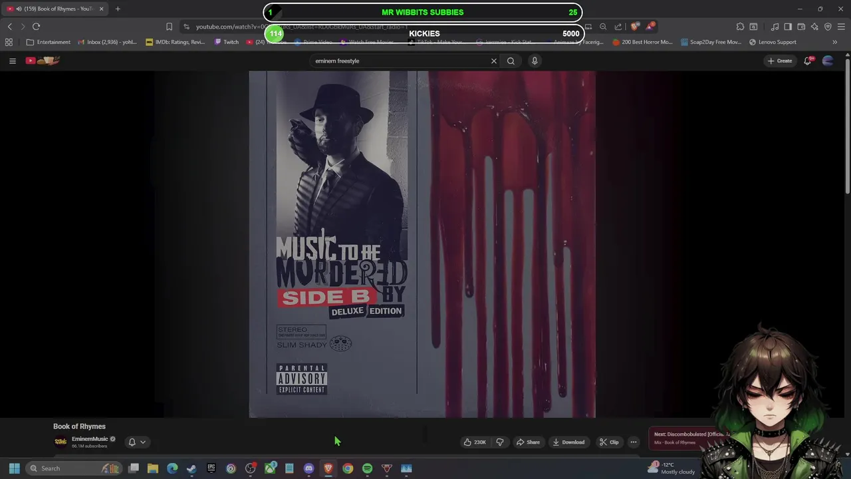851x479 pixels.
Task: Share the Book of Rhymes video
Action: point(528,442)
